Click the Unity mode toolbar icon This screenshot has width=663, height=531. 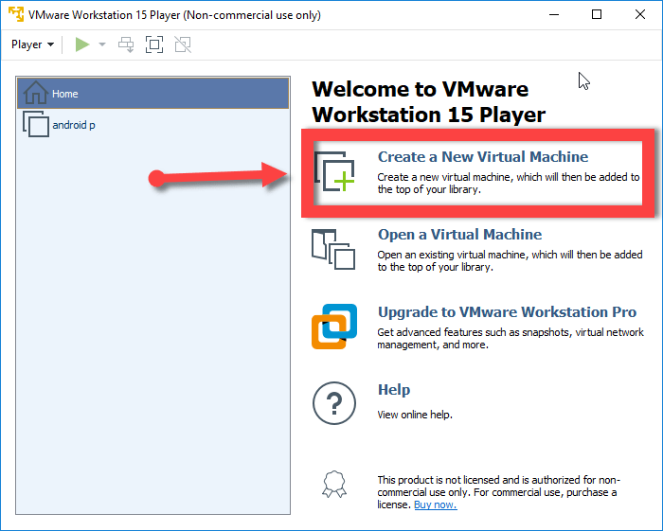pyautogui.click(x=183, y=44)
